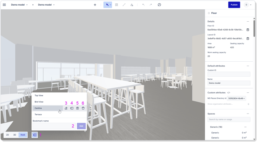Click the plus add icon in toolbar

(95, 5)
